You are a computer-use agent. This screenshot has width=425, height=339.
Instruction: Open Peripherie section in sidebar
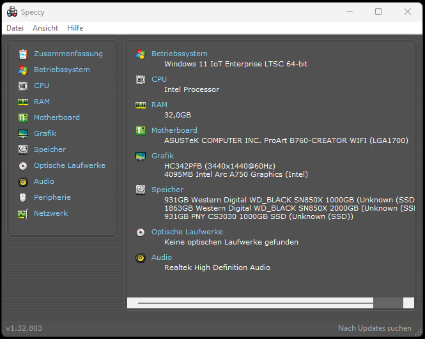pyautogui.click(x=52, y=197)
